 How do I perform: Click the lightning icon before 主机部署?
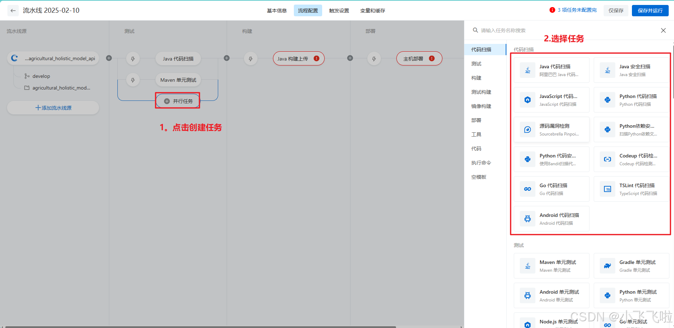[x=374, y=59]
